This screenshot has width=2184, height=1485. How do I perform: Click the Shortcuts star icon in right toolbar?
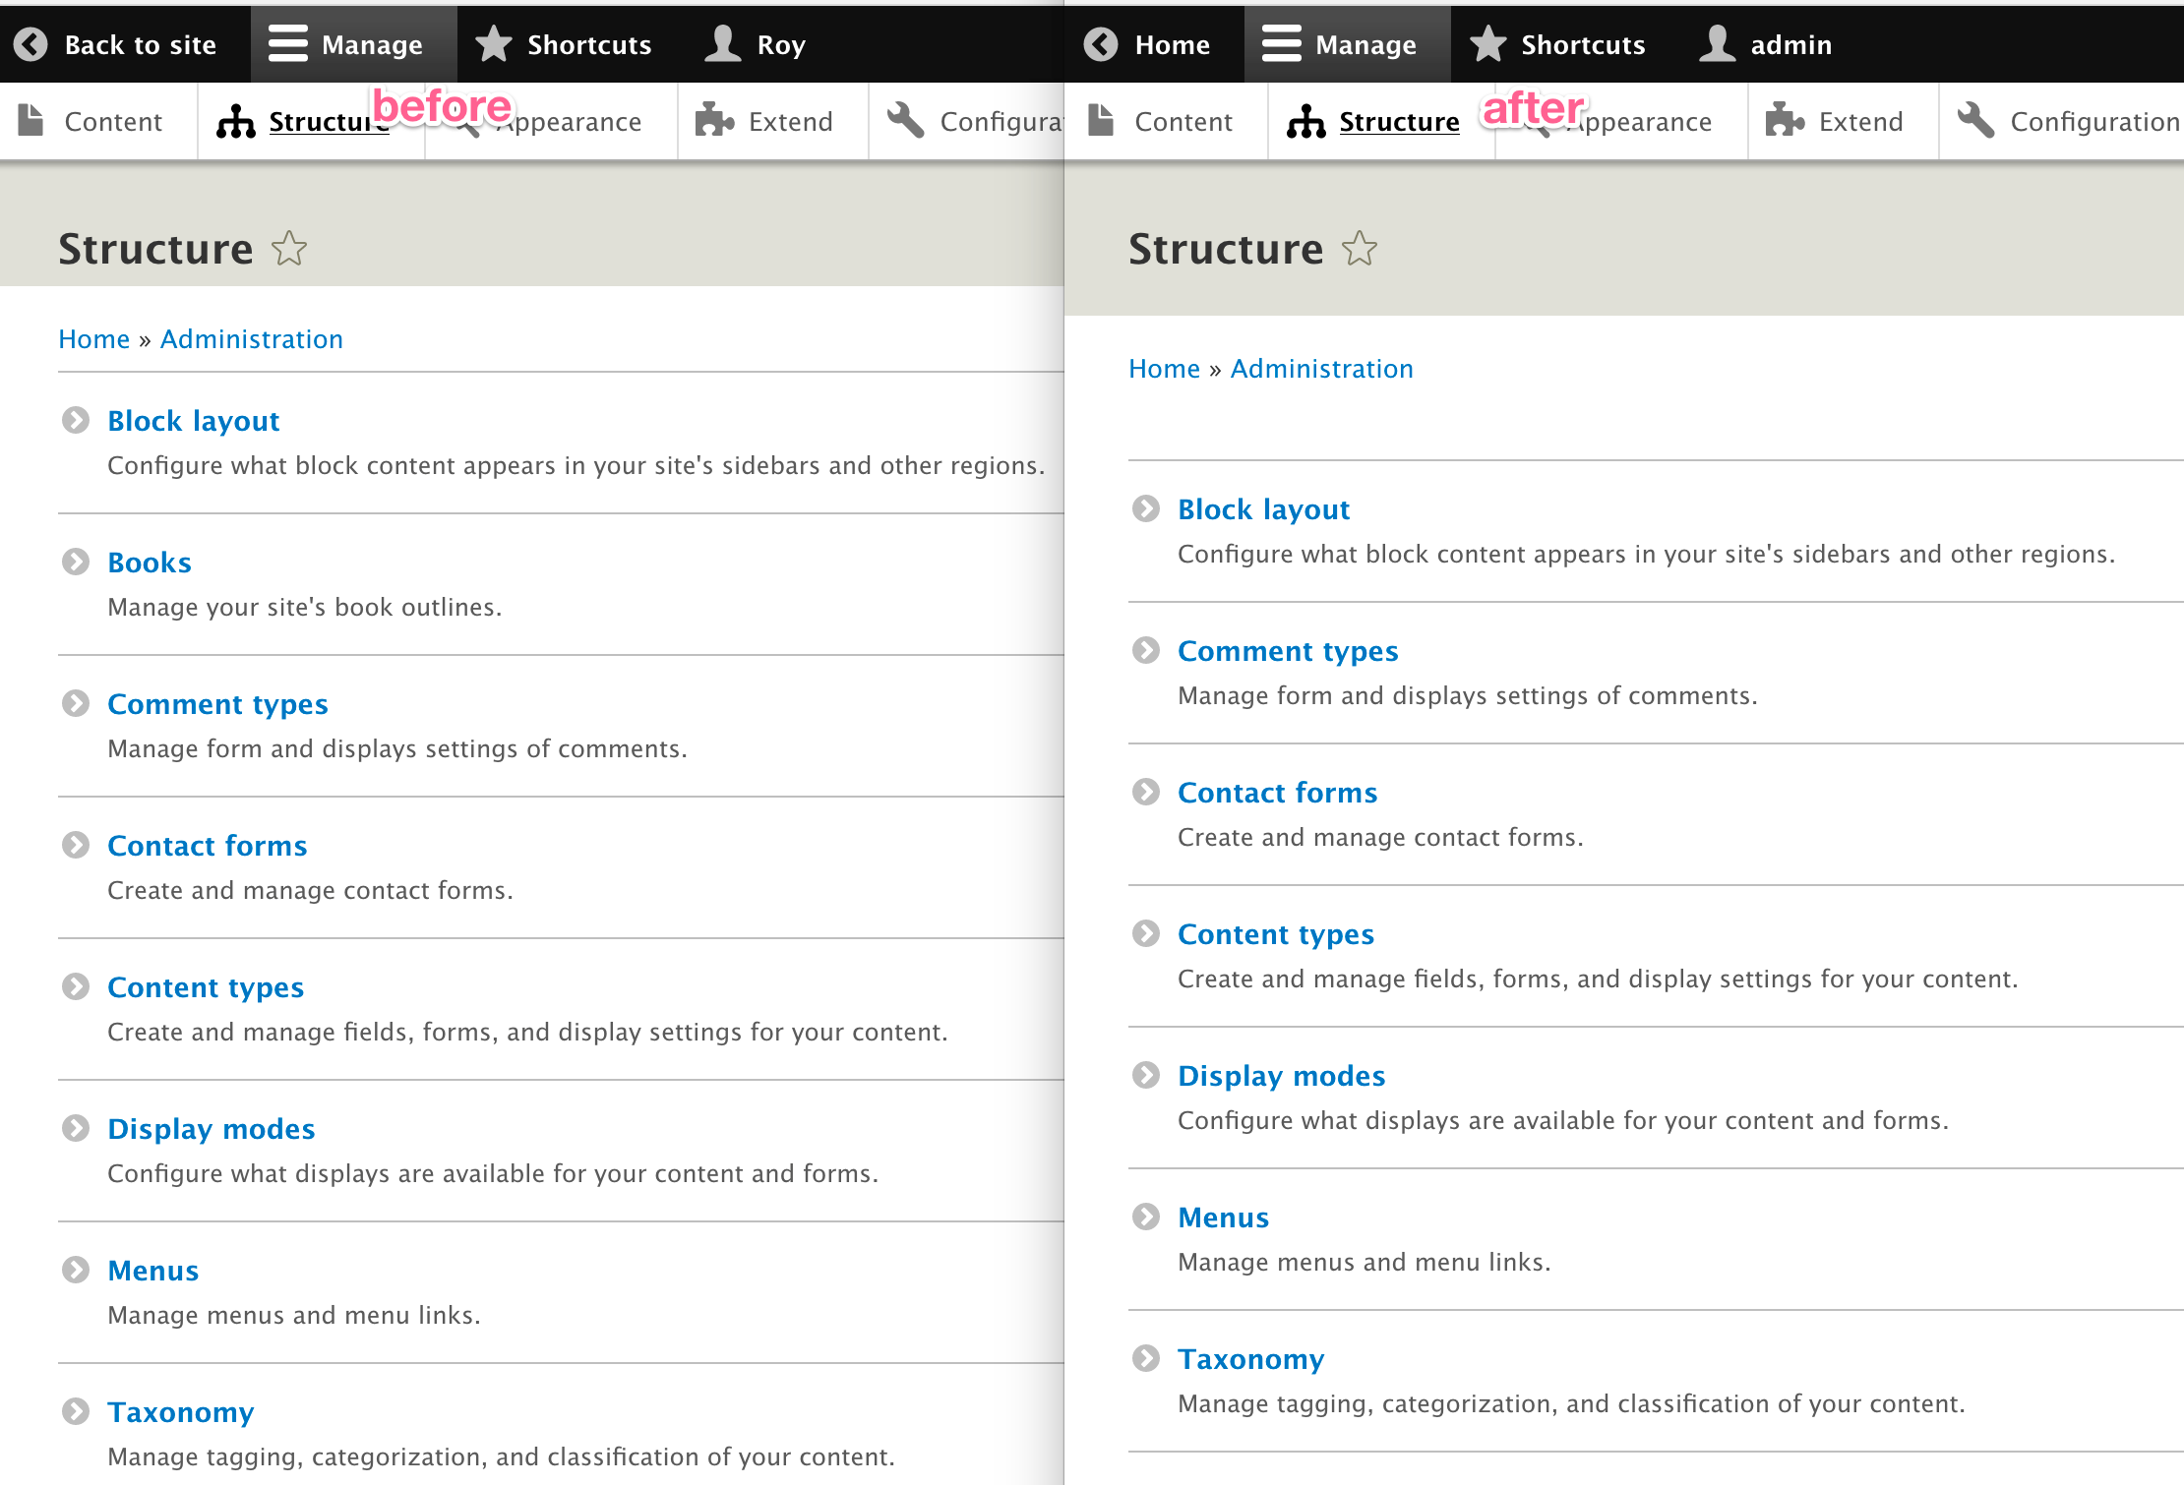(1488, 44)
